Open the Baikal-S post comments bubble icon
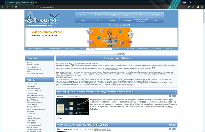Viewport: 205px width, 132px height. (x=58, y=118)
